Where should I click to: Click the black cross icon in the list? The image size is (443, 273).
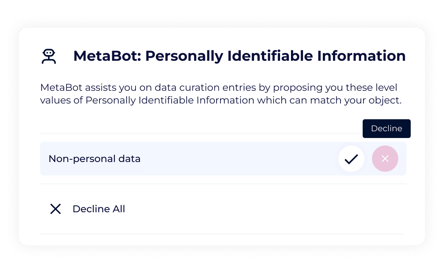pos(56,209)
